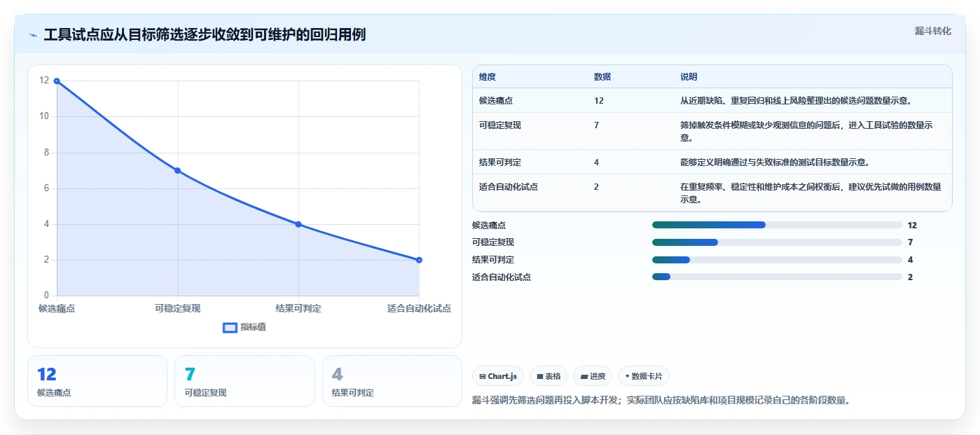Click the 数据卡片 tag chip
Screen dimensions: 980x435
click(x=644, y=376)
